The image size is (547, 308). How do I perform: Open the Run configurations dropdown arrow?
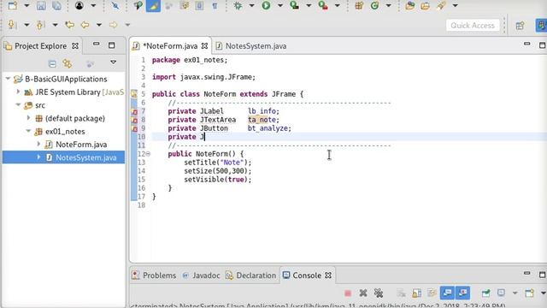279,6
